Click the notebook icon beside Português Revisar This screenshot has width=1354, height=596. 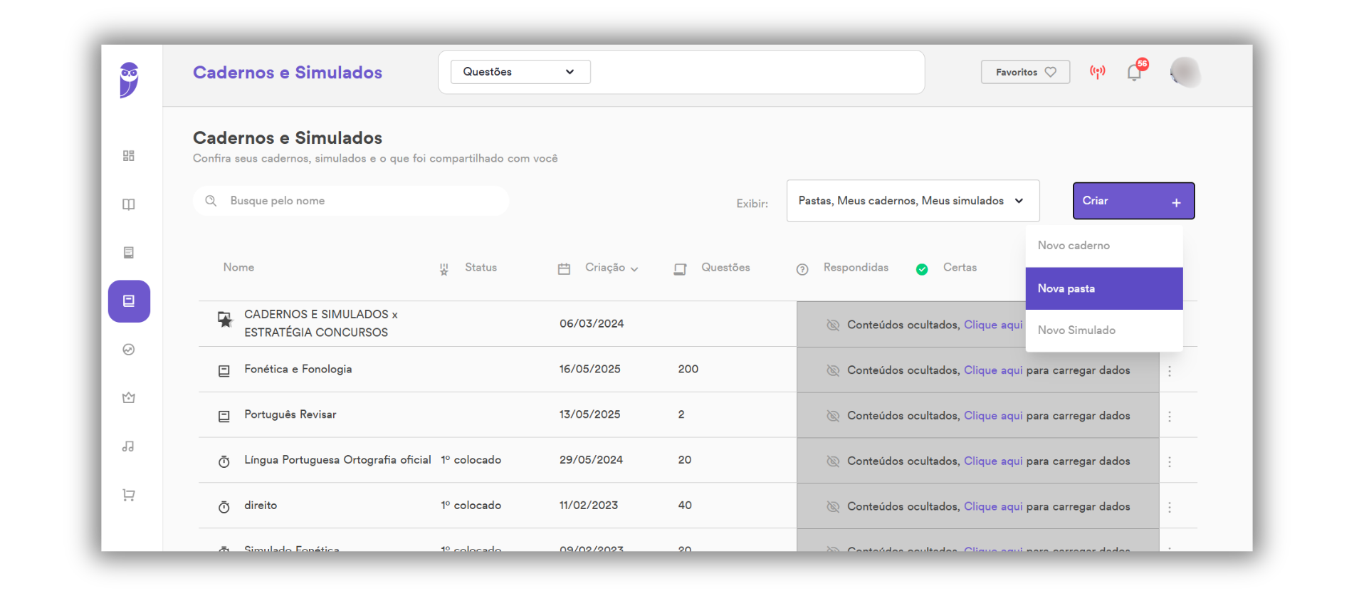tap(224, 417)
